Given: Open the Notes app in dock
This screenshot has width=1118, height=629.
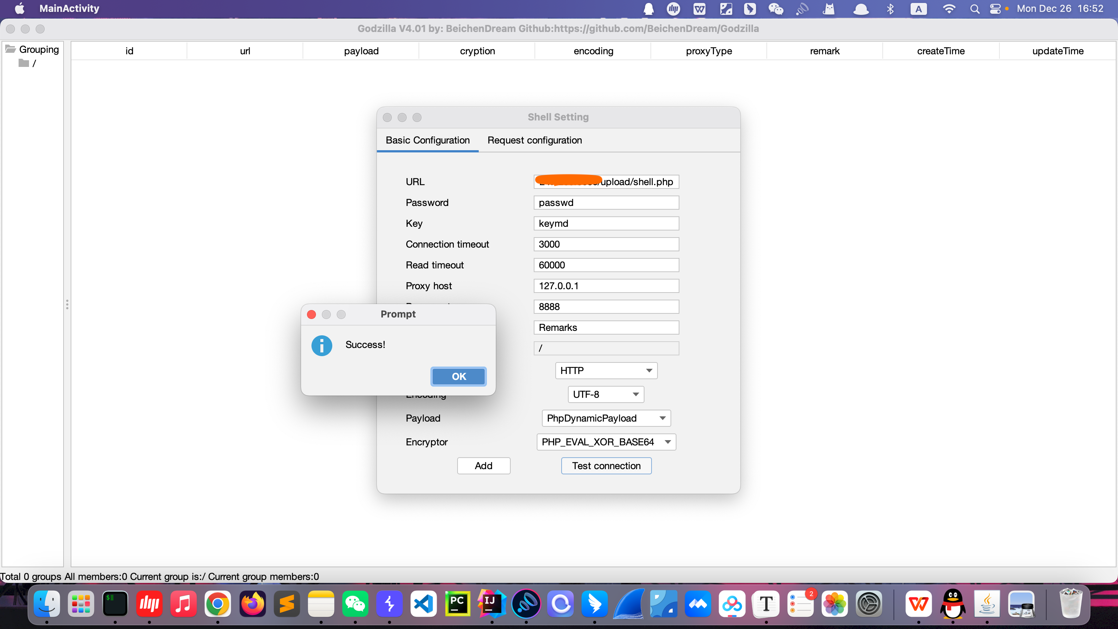Looking at the screenshot, I should click(321, 604).
